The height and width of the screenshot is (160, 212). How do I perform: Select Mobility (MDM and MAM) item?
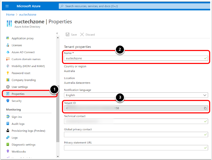[28, 66]
